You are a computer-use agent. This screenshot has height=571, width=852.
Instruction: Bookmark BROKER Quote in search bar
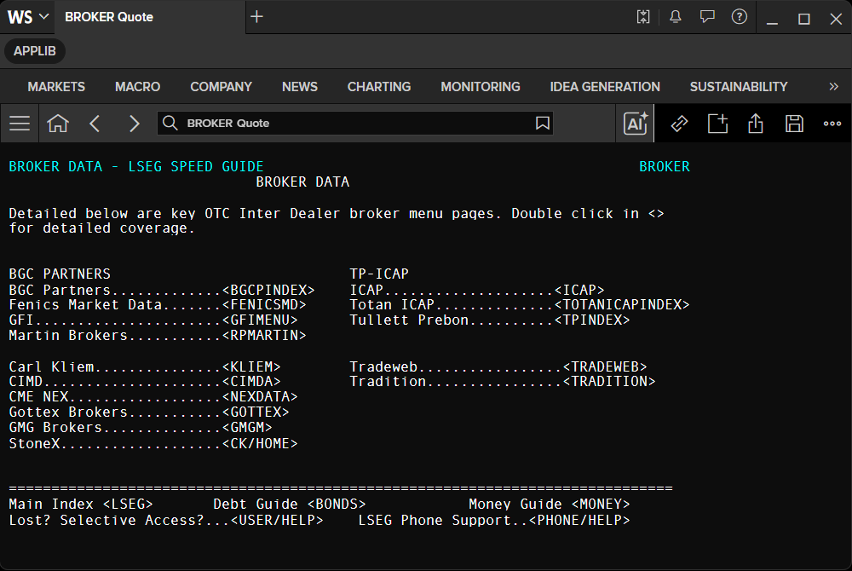tap(542, 124)
